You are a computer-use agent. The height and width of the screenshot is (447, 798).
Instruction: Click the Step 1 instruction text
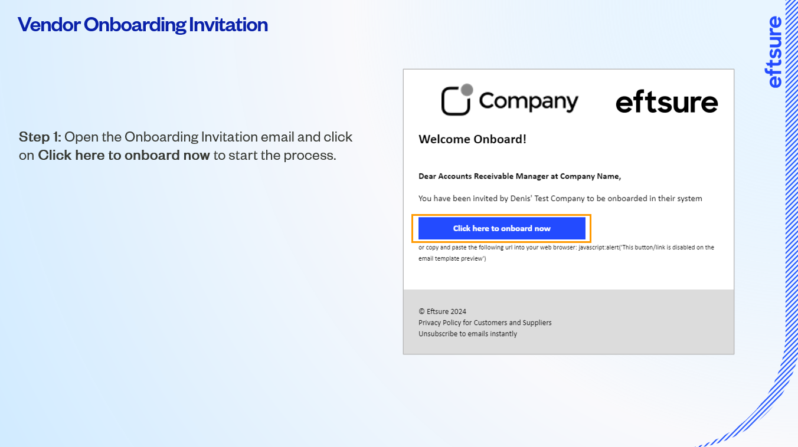coord(185,146)
